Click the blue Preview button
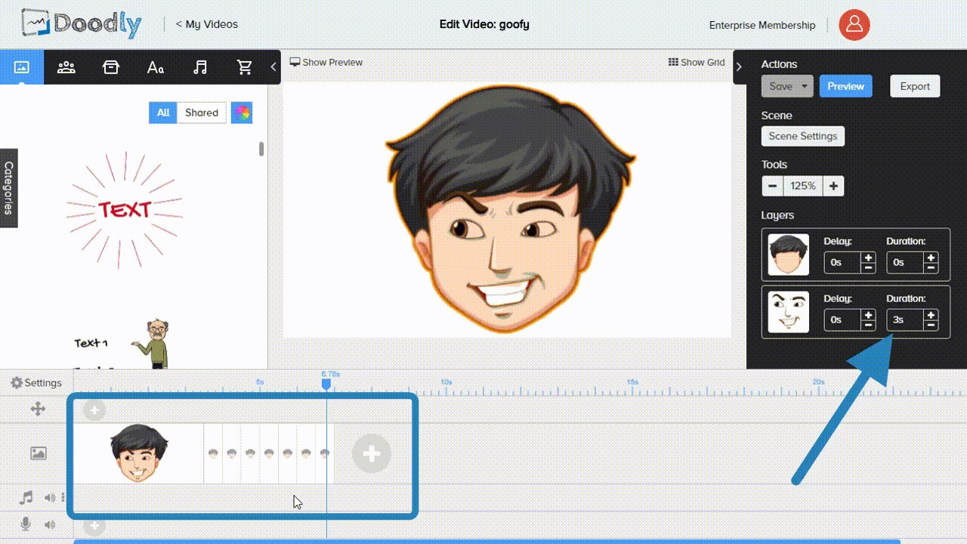 pos(845,86)
